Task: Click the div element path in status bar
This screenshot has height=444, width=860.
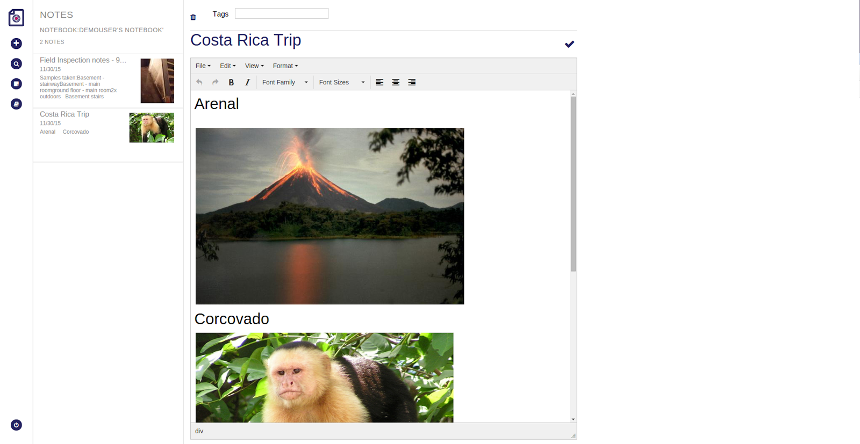Action: 199,431
